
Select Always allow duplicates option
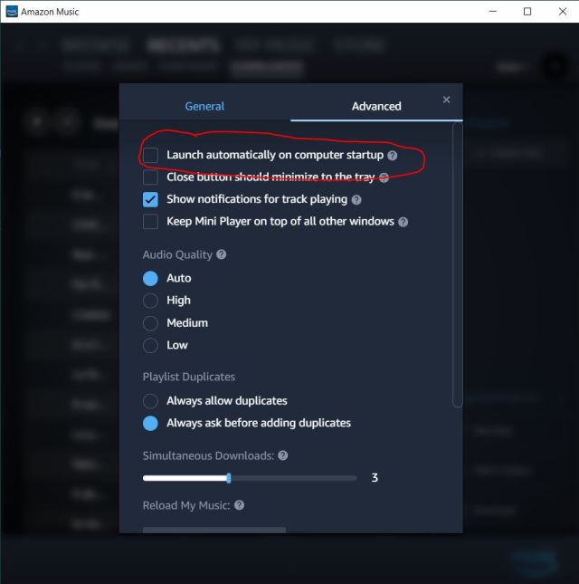150,401
